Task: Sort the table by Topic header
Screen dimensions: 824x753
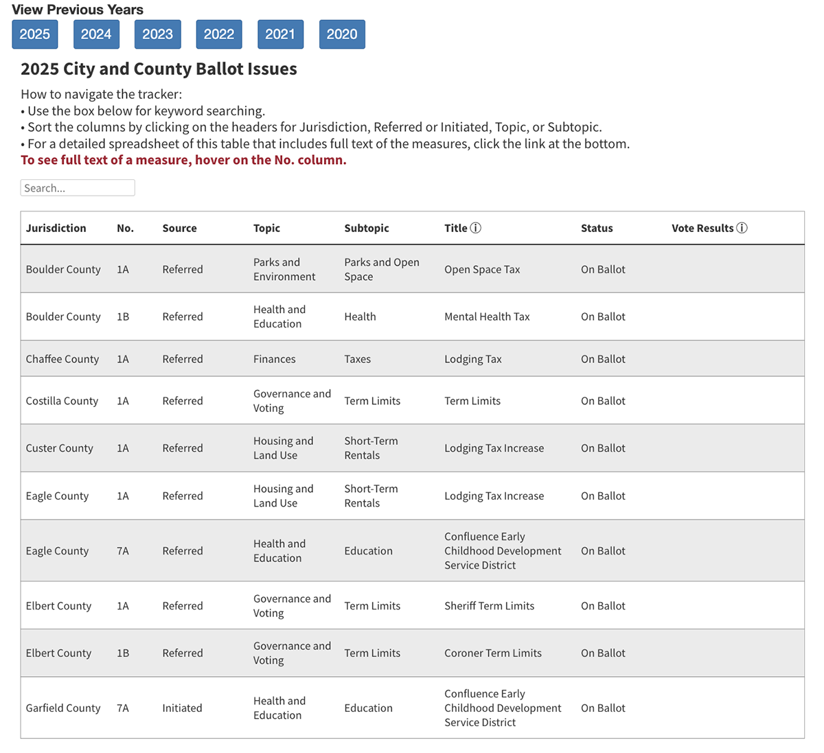Action: pos(266,229)
